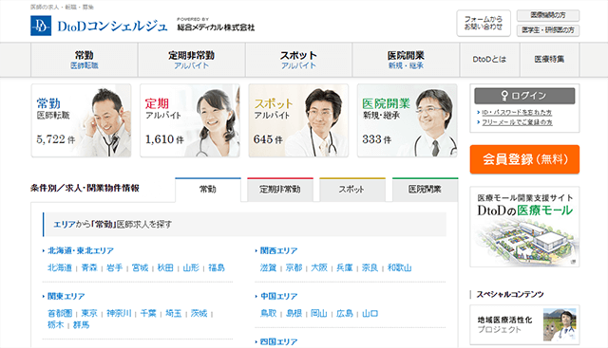Select the 京都 prefecture link

pyautogui.click(x=294, y=267)
